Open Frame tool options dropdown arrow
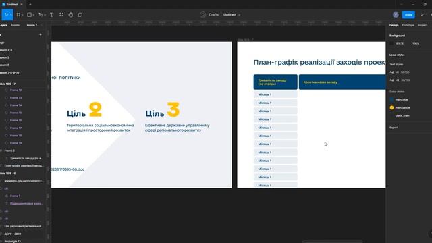The height and width of the screenshot is (243, 432). point(22,15)
